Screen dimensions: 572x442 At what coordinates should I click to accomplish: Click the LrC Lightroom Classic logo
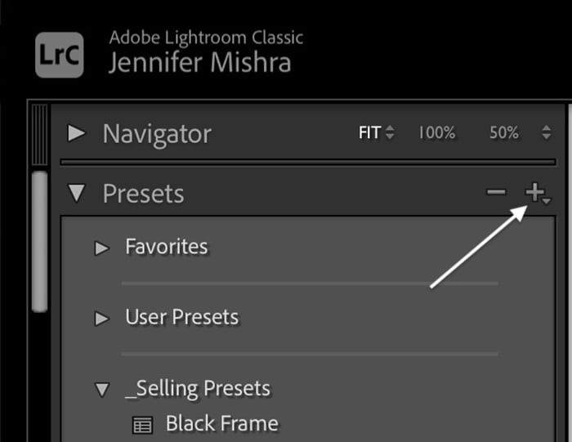tap(59, 55)
